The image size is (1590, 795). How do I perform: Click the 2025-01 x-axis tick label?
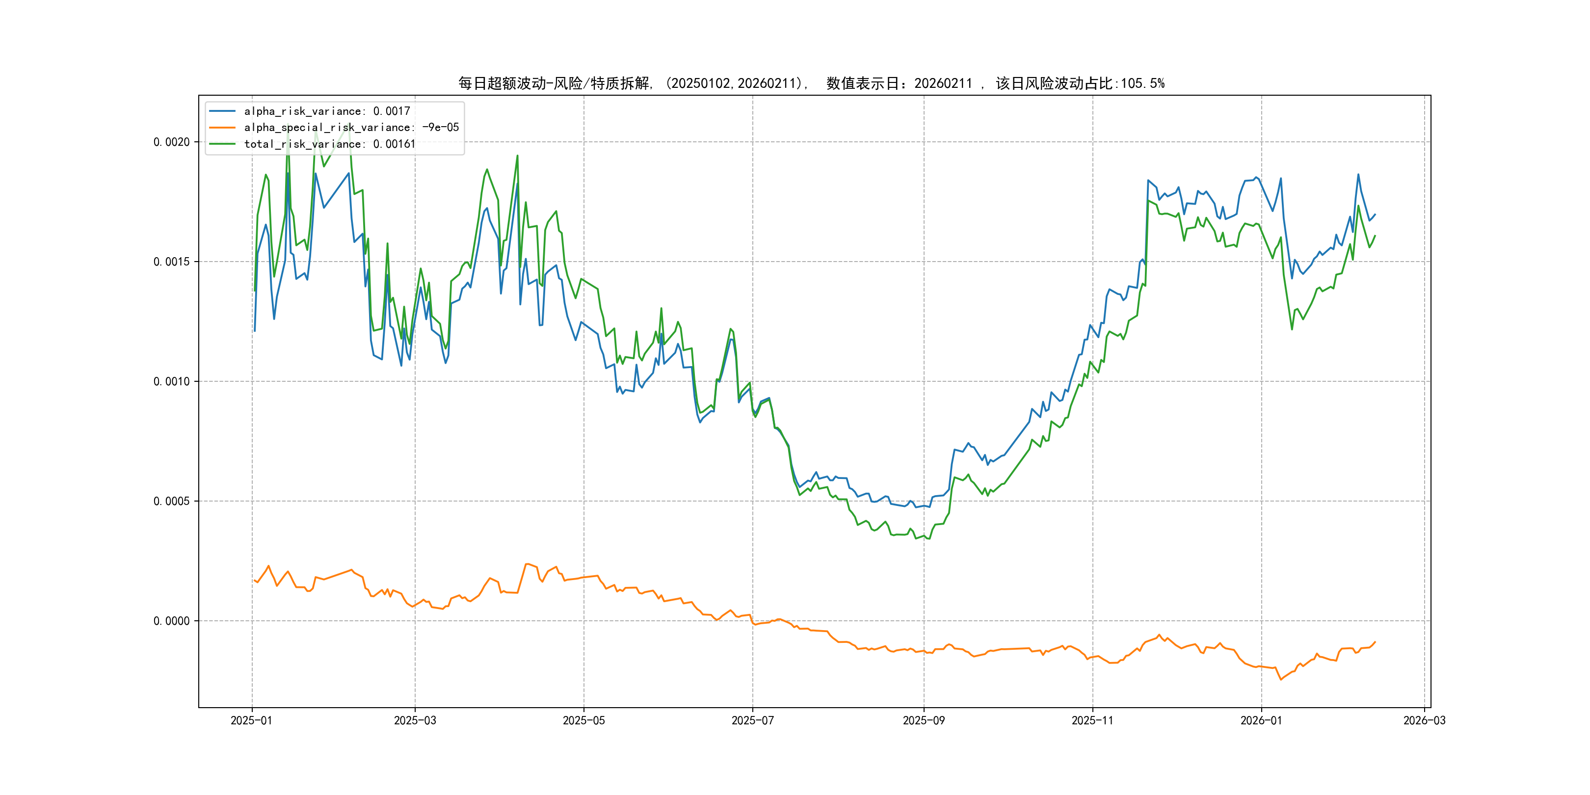click(x=251, y=720)
